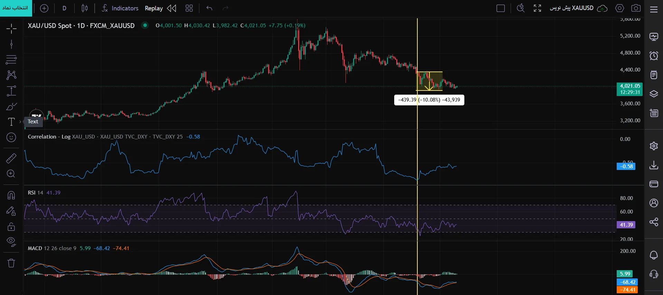Open the layout templates grid dropdown

coord(189,8)
